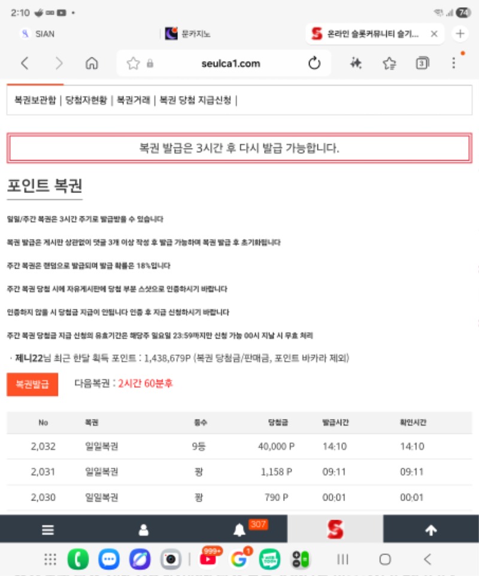This screenshot has height=576, width=479.
Task: Open the bookmarks list icon
Action: 389,64
